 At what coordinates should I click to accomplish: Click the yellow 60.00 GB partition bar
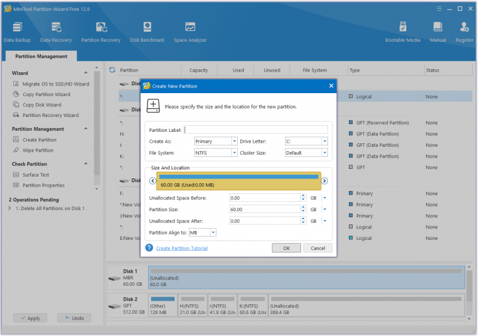pos(238,181)
